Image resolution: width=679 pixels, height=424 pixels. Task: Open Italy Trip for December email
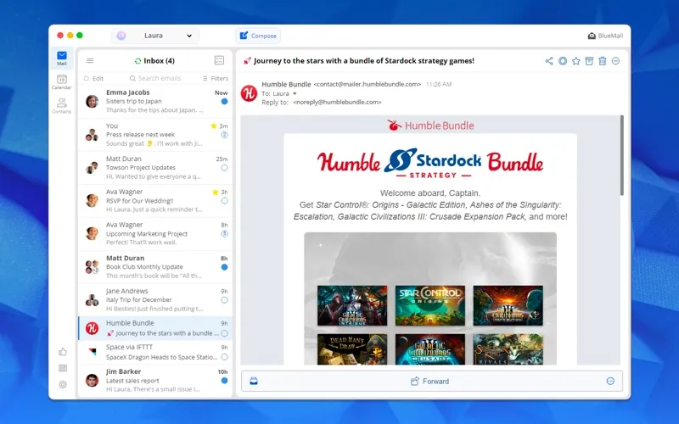pyautogui.click(x=155, y=299)
